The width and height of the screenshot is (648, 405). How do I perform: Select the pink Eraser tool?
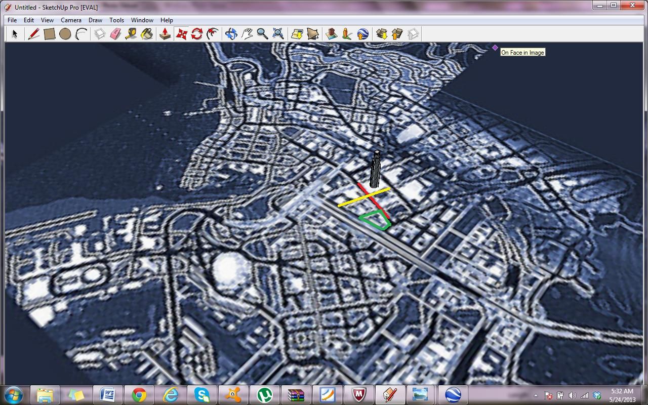115,34
